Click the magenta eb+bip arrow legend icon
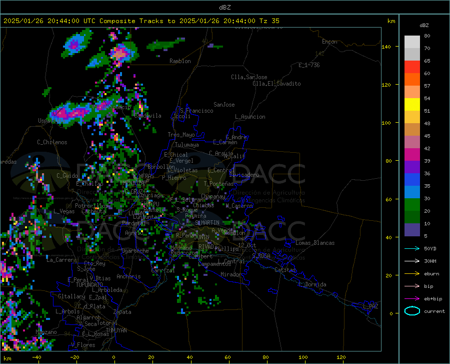 [412, 299]
